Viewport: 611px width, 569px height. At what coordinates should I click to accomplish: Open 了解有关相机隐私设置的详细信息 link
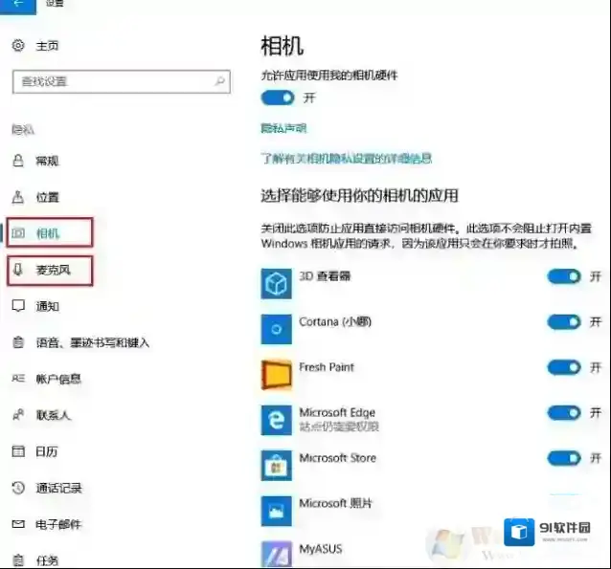[346, 158]
